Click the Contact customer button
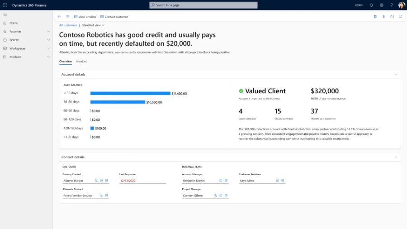Image resolution: width=407 pixels, height=229 pixels. point(114,17)
